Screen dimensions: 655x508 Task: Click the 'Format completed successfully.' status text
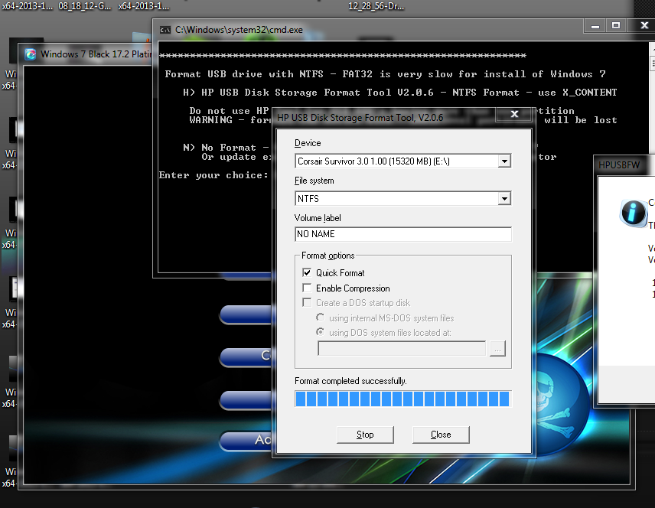pos(350,381)
